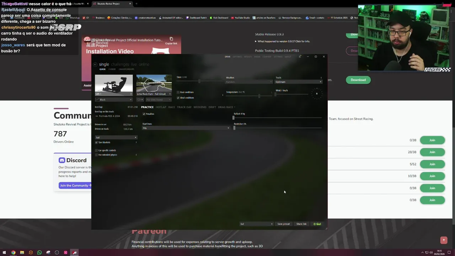Switch to Track Day mode
The height and width of the screenshot is (256, 455).
[x=184, y=107]
